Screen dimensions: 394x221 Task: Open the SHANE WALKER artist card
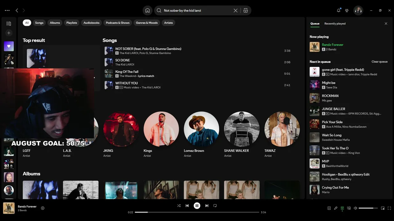tap(242, 134)
